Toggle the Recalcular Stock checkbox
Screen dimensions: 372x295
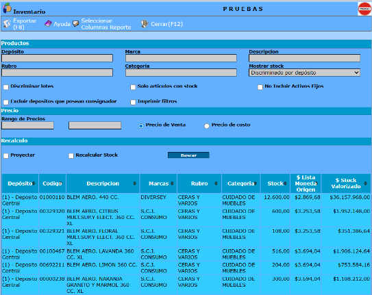pyautogui.click(x=71, y=156)
